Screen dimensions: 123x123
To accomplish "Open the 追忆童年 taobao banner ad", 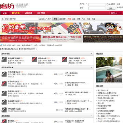I will click(61, 28).
